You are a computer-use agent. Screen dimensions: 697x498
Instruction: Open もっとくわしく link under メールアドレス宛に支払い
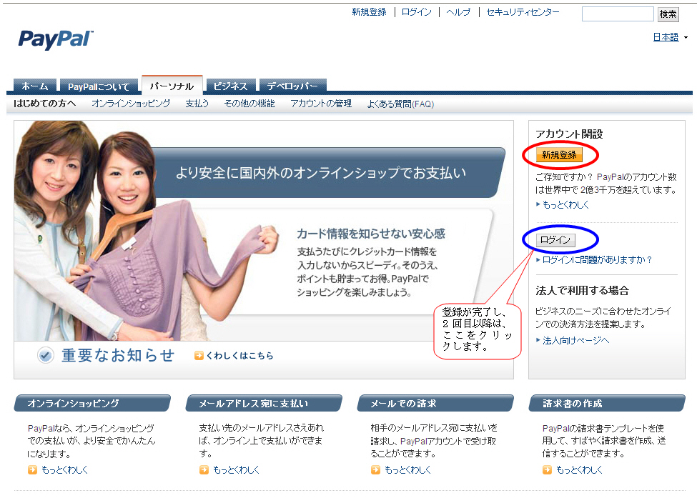pos(236,469)
